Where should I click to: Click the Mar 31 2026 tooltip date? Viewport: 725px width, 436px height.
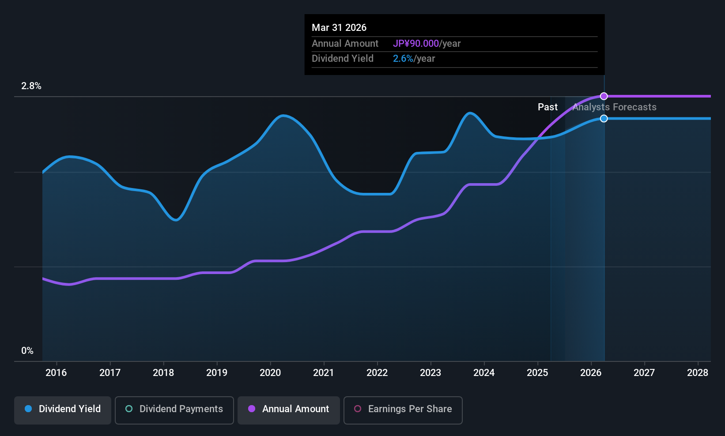tap(339, 28)
